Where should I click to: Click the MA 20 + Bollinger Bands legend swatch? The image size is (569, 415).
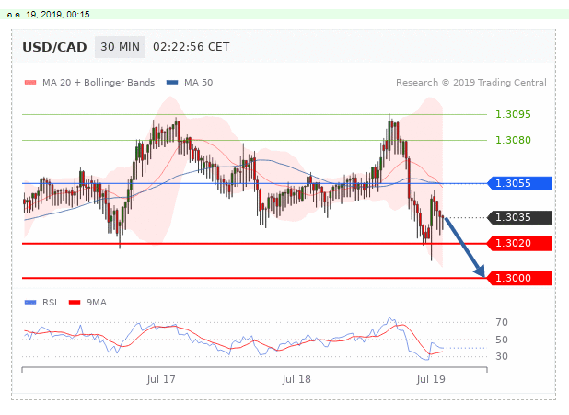pos(30,82)
